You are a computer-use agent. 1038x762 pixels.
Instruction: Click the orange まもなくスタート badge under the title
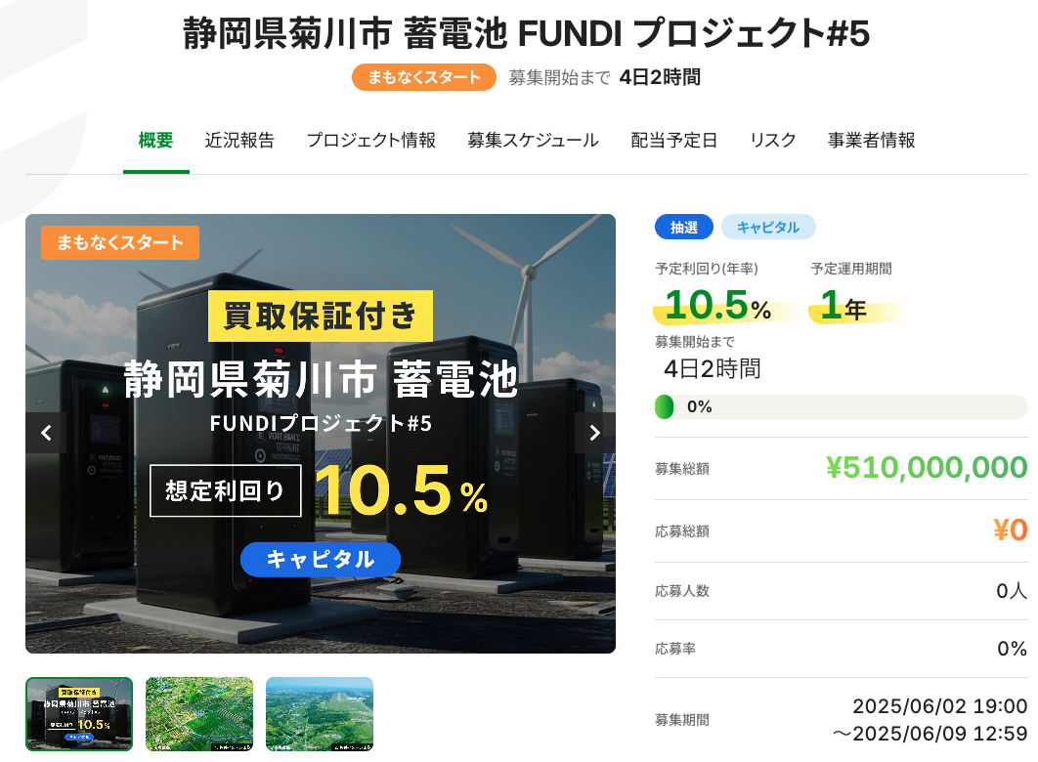pos(423,77)
